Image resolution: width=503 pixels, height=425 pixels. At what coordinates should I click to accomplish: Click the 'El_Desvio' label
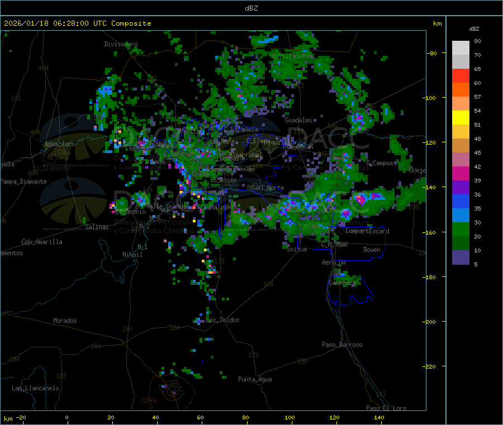click(x=131, y=212)
